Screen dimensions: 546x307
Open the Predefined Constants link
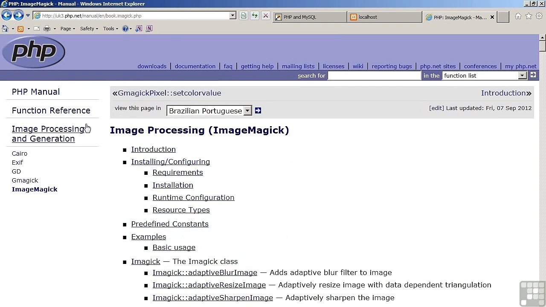tap(170, 224)
